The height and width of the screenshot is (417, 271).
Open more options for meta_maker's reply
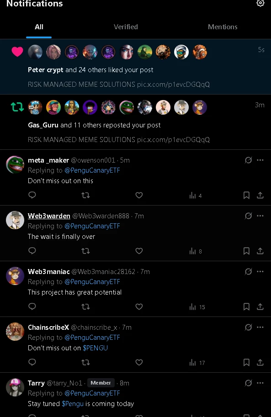[260, 160]
